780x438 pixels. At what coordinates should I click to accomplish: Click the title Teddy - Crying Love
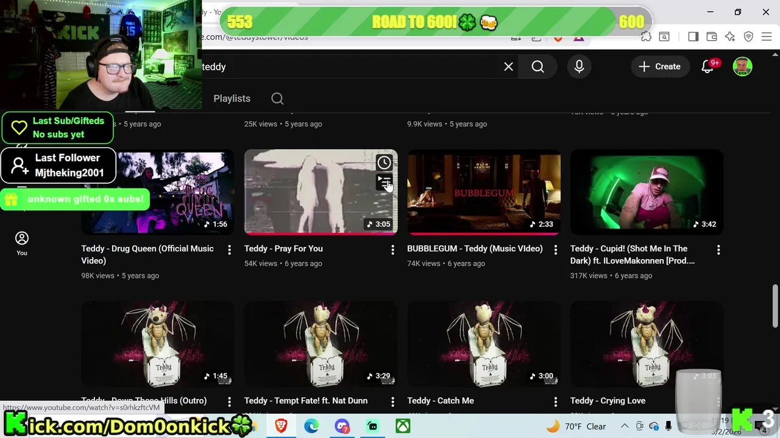[x=608, y=400]
